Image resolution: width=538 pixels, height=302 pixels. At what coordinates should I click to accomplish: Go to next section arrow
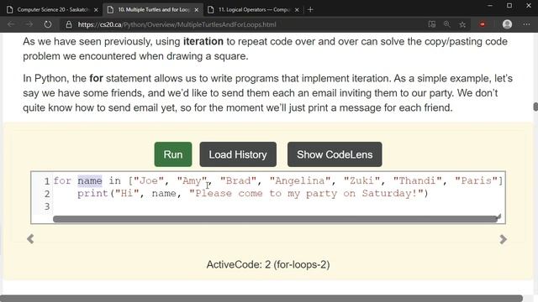503,239
